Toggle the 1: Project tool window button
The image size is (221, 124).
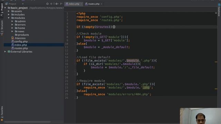pyautogui.click(x=2, y=10)
